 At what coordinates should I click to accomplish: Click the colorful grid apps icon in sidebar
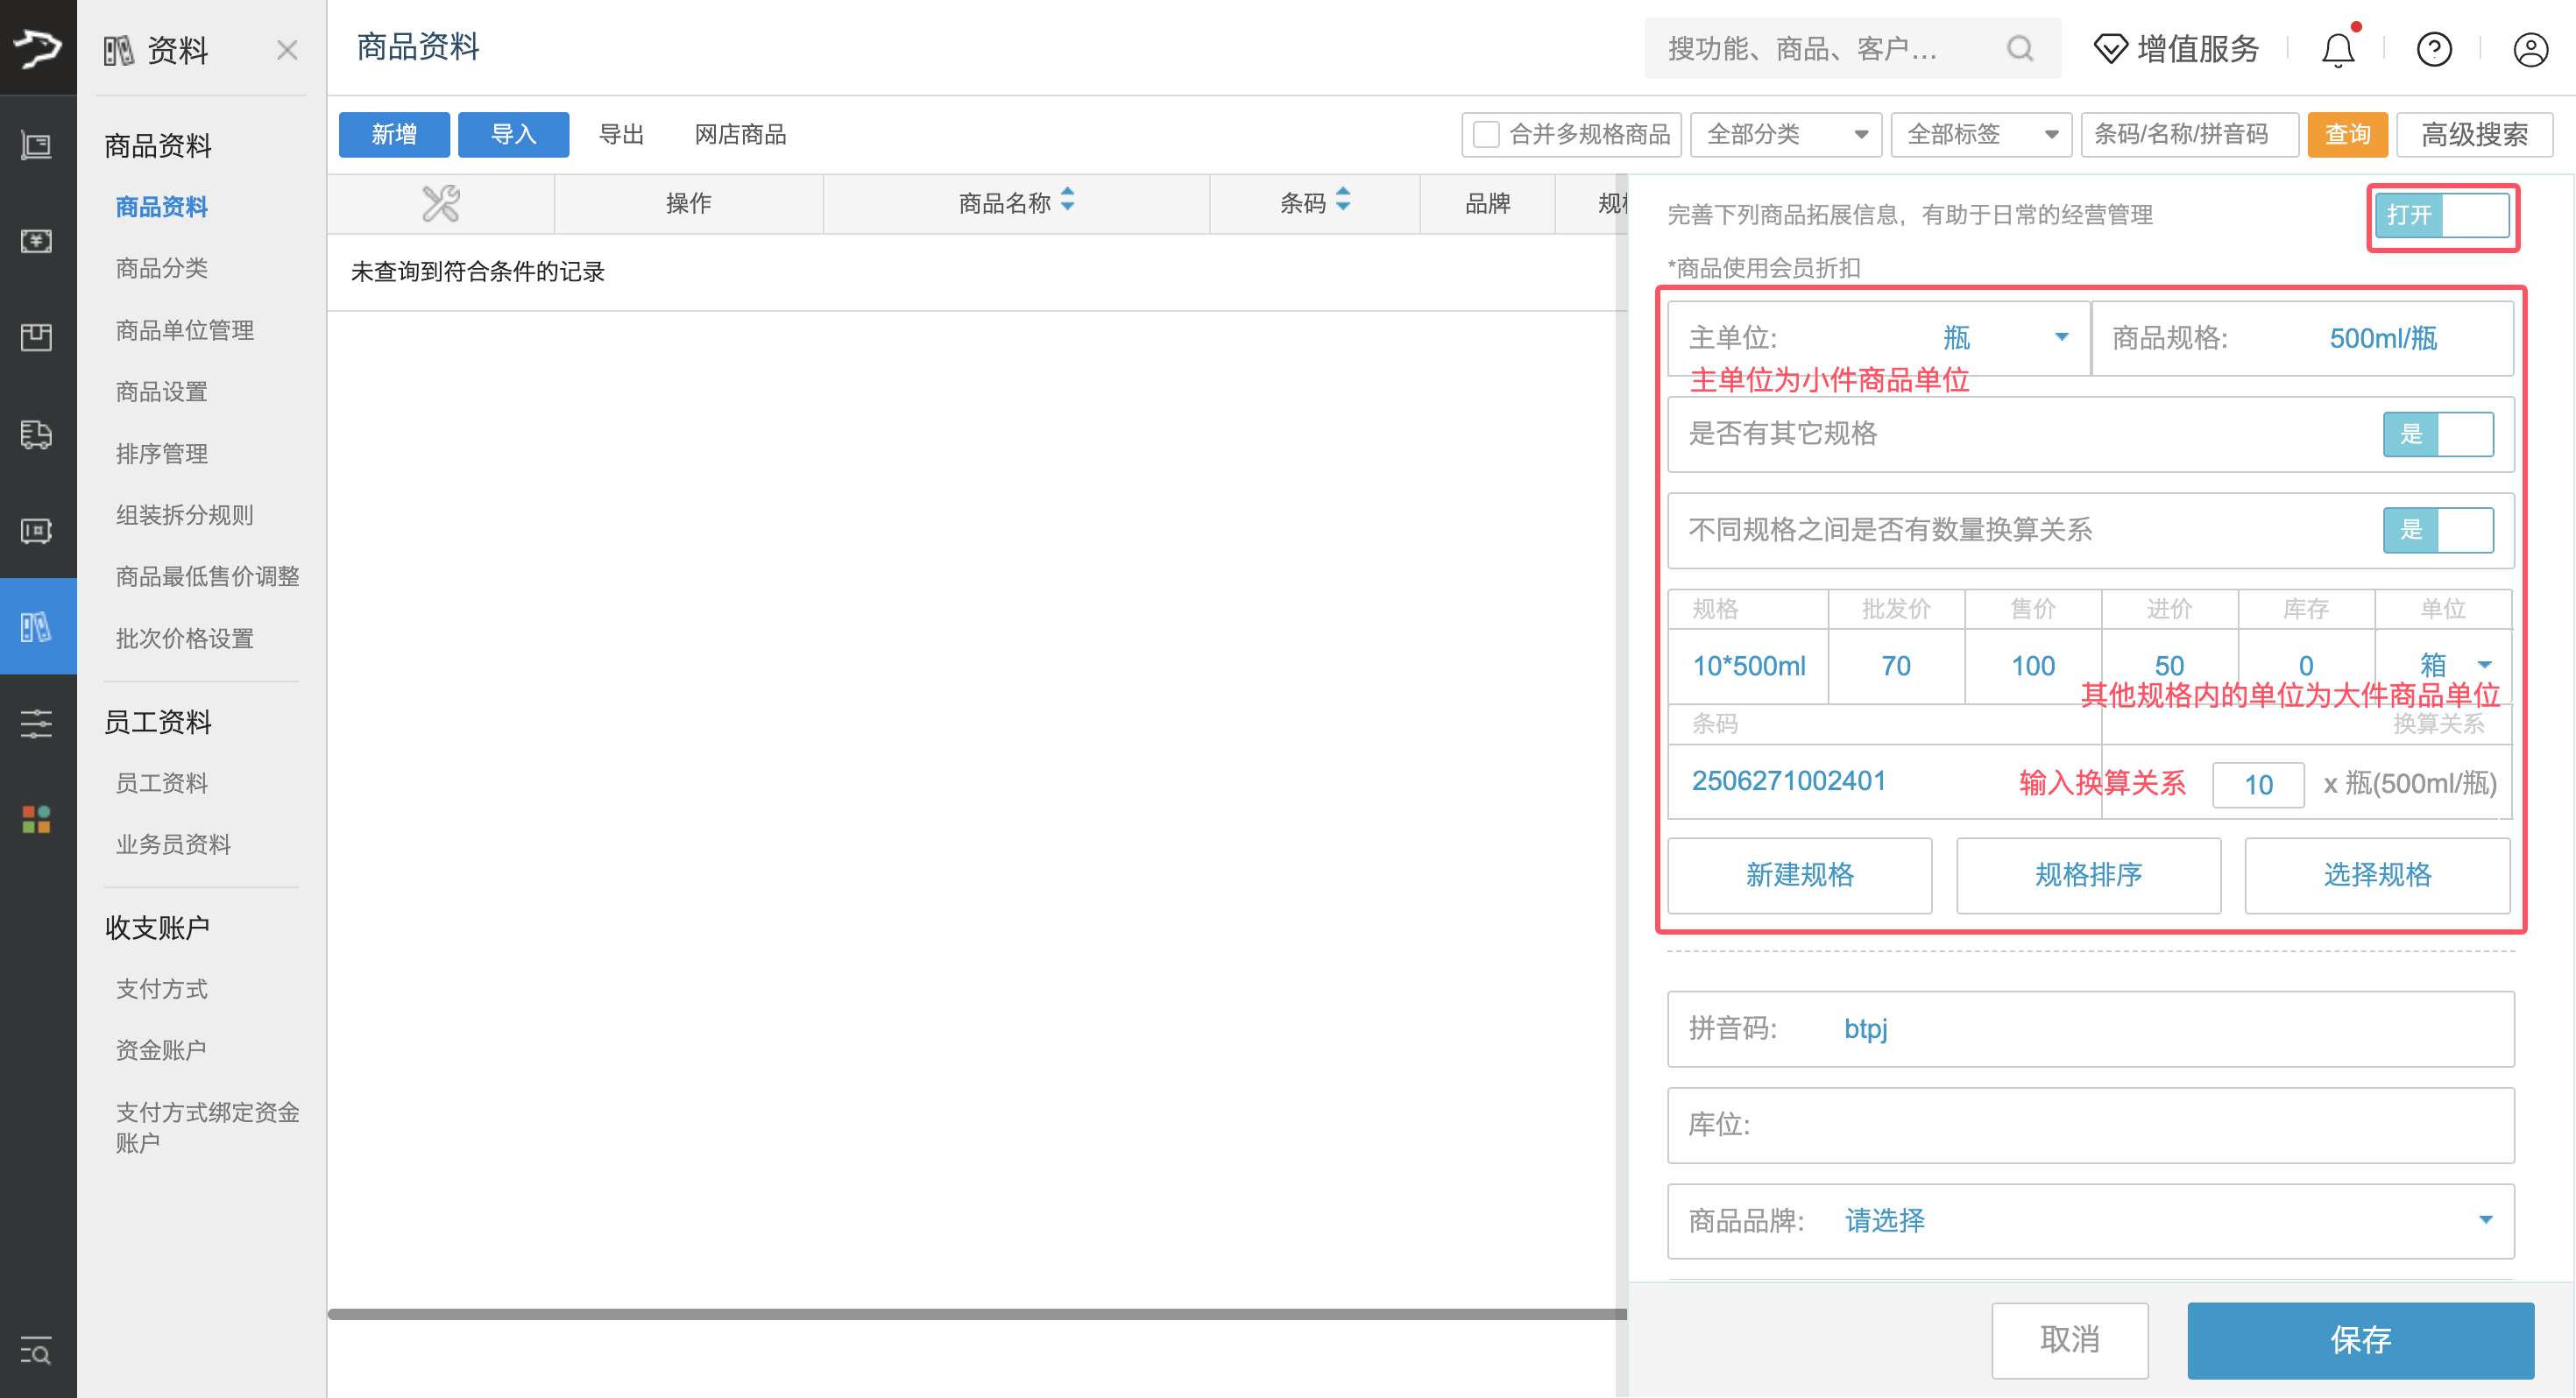click(37, 820)
